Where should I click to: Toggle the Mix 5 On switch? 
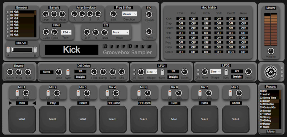pos(139,93)
